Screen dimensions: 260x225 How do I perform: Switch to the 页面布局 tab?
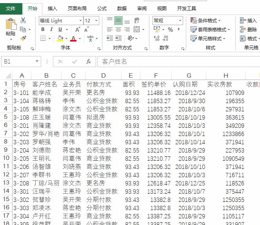click(x=77, y=9)
